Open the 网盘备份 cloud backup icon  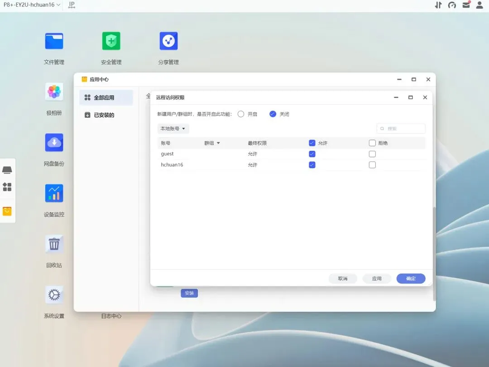point(54,143)
